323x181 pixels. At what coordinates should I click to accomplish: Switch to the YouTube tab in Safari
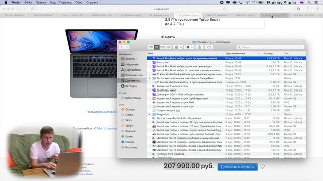[x=304, y=15]
